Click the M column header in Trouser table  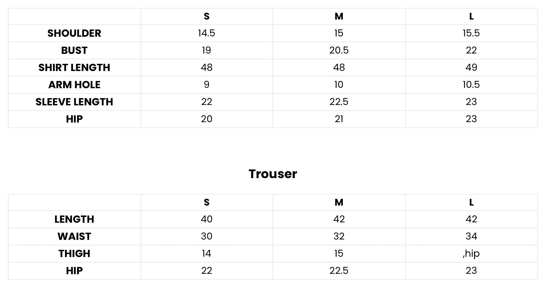tap(339, 202)
